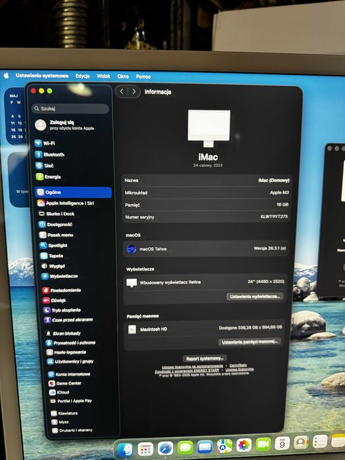
Task: Open Portfel i Apple Pay
Action: [x=71, y=401]
